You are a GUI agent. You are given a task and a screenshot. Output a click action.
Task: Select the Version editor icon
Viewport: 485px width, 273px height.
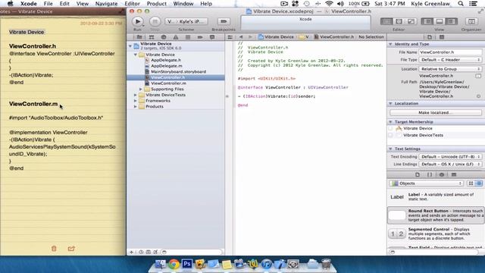tap(411, 21)
